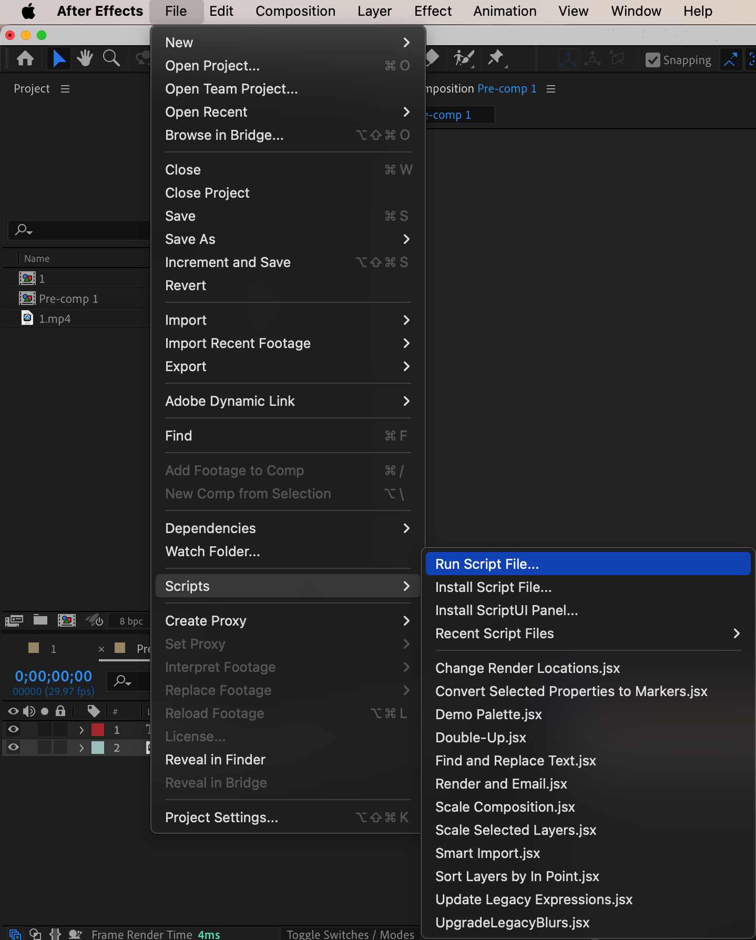The image size is (756, 940).
Task: Expand layer 1 properties arrow
Action: click(81, 730)
